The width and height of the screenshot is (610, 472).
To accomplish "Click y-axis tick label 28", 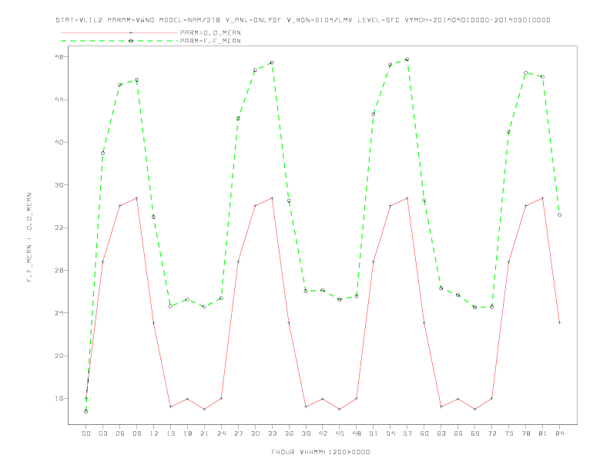I will (61, 270).
